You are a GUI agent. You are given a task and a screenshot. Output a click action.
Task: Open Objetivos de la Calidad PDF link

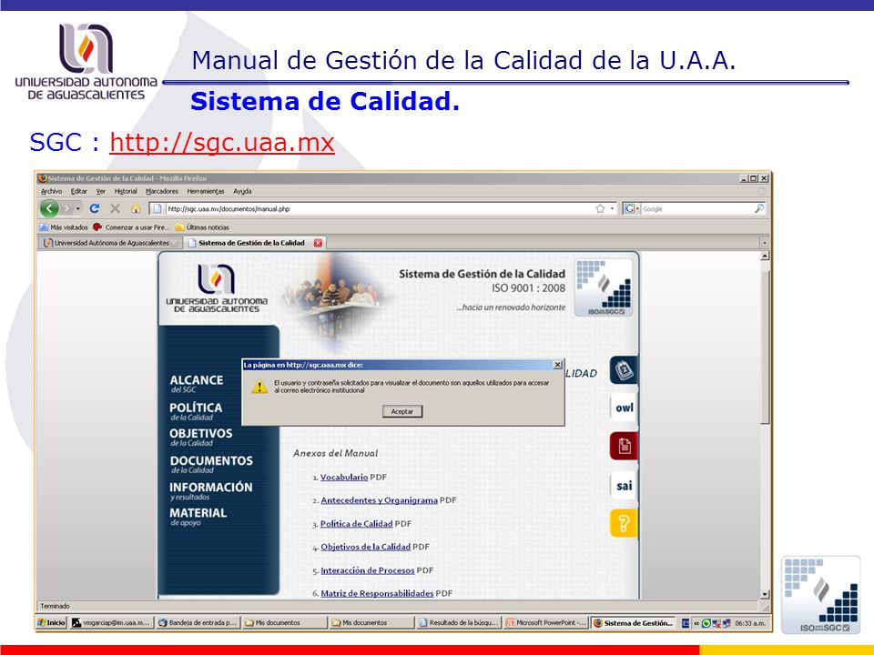point(366,547)
